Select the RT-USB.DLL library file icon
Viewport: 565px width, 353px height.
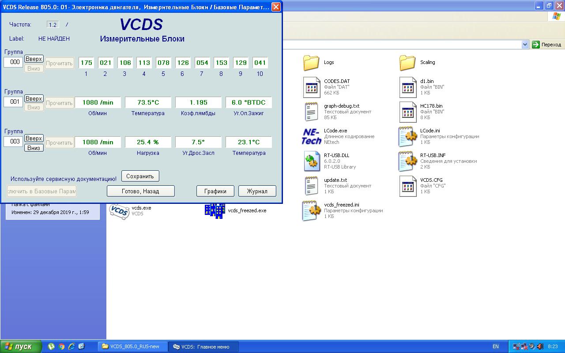(311, 161)
